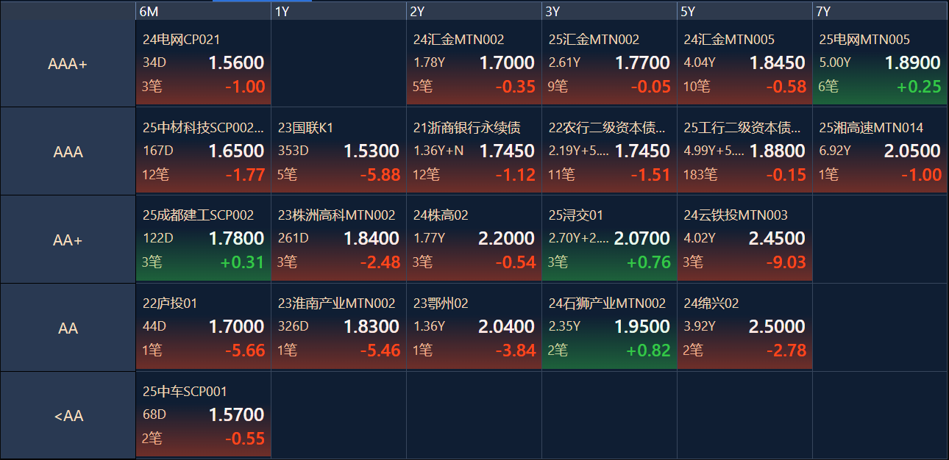Open the 25湘高速MTN014 bond card

(880, 151)
